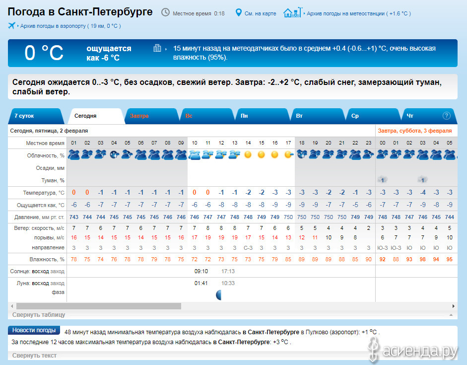This screenshot has height=365, width=467.
Task: Click the cloudiness icon for 23:00 today
Action: coord(369,155)
